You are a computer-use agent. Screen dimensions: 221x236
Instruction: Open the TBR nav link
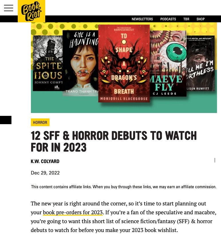click(186, 19)
